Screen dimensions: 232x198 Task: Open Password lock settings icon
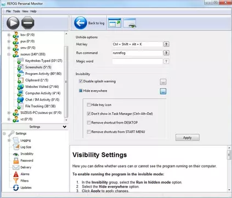click(x=16, y=161)
